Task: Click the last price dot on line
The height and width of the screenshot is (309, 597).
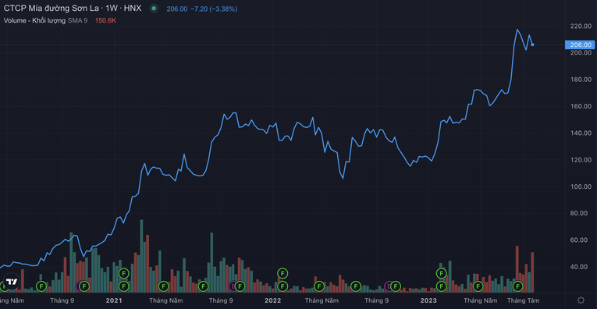Action: (x=532, y=45)
